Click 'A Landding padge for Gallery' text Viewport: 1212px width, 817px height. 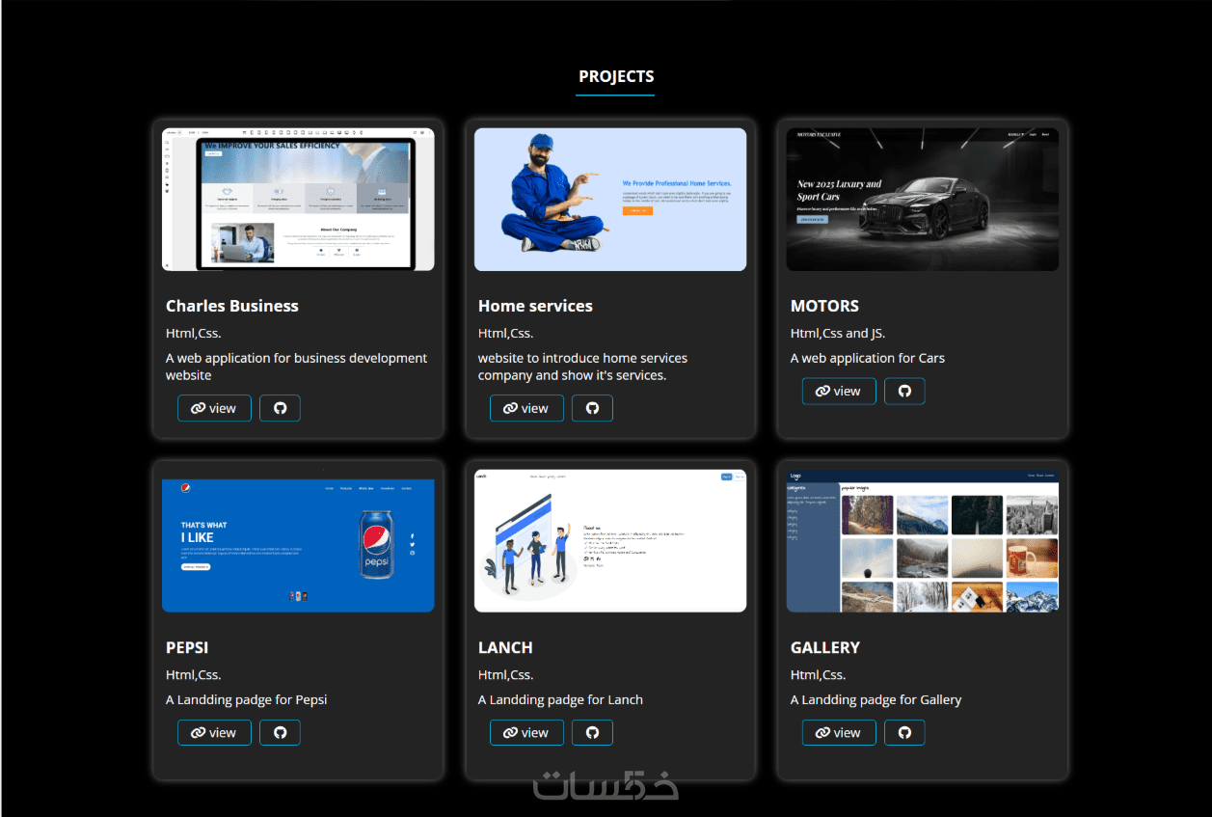[875, 699]
